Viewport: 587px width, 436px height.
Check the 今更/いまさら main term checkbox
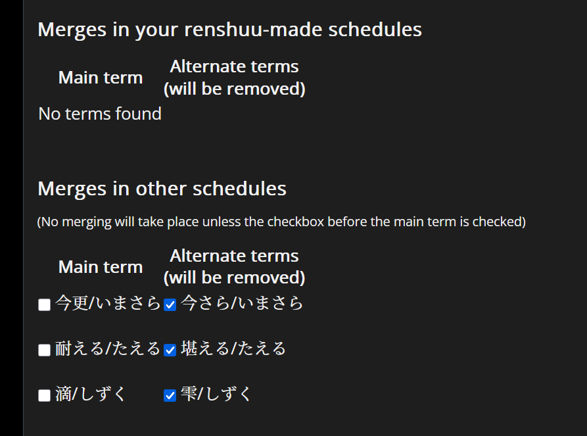pyautogui.click(x=44, y=305)
